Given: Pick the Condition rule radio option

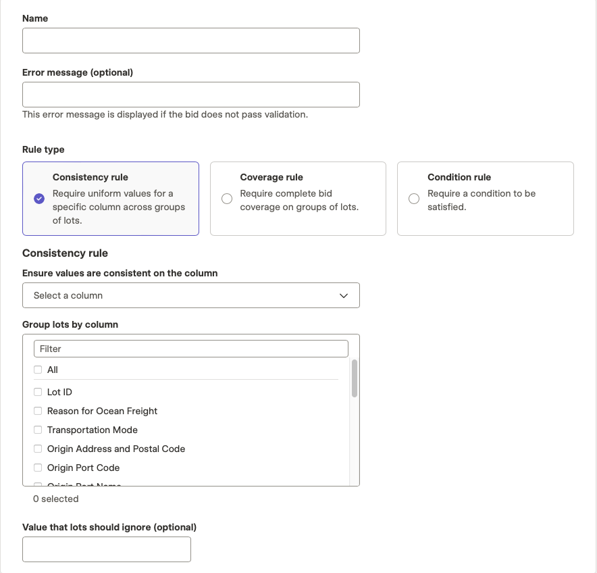Looking at the screenshot, I should coord(414,199).
